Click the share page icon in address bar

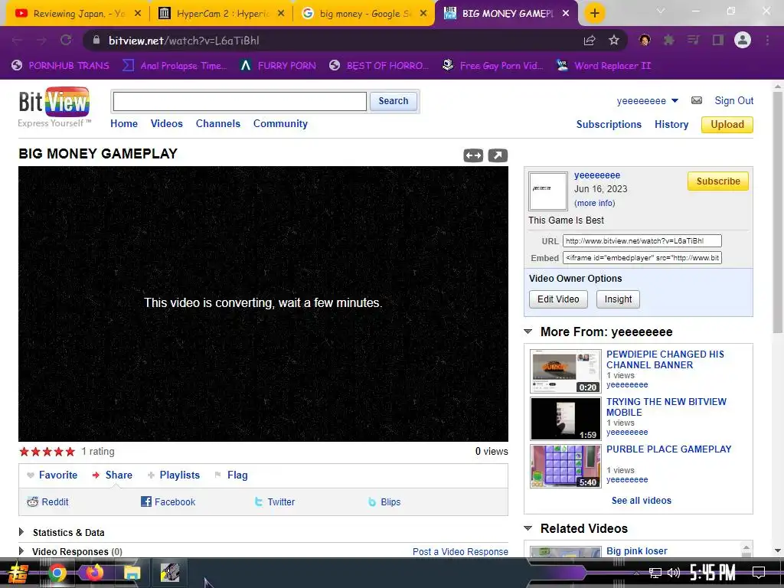[x=590, y=41]
